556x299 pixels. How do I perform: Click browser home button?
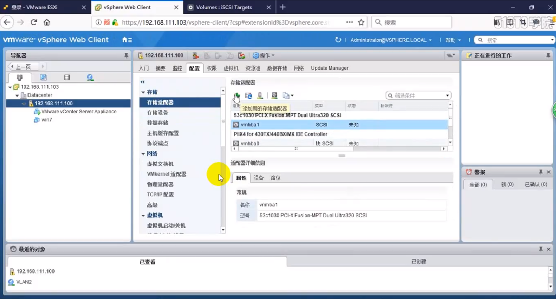47,22
